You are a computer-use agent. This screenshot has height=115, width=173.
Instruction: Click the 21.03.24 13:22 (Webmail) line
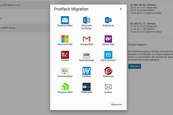(144, 27)
